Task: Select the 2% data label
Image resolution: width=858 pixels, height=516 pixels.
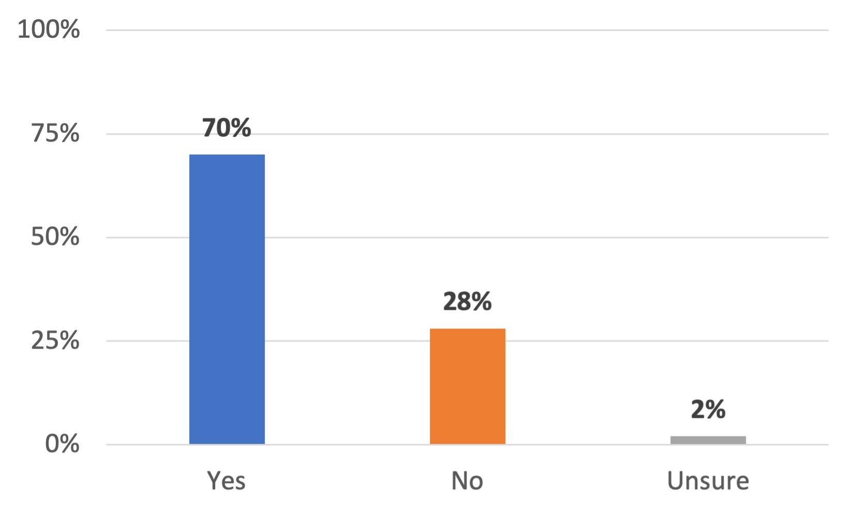Action: (x=708, y=410)
